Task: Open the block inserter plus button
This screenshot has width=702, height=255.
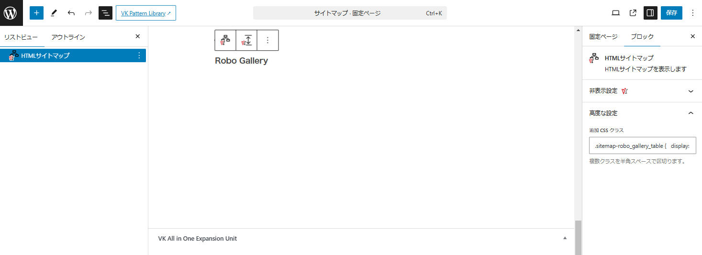Action: [x=36, y=13]
